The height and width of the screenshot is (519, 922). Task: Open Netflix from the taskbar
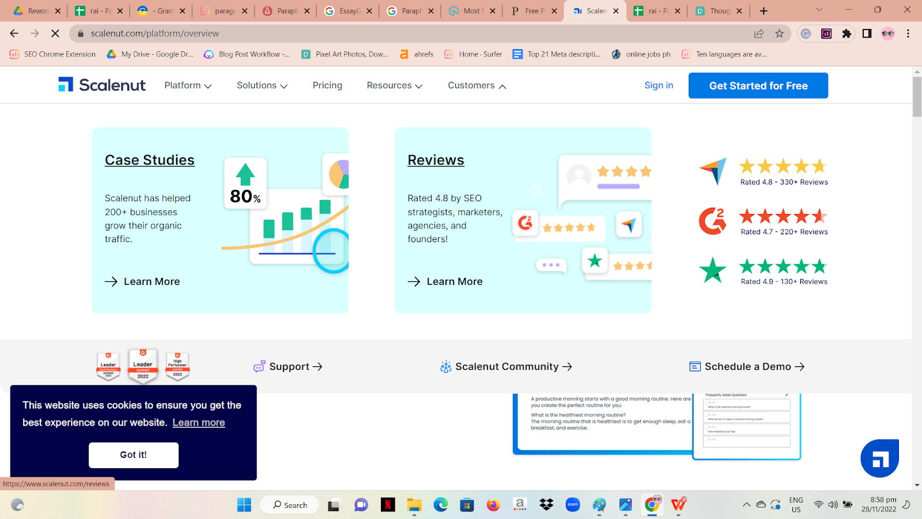pyautogui.click(x=388, y=505)
